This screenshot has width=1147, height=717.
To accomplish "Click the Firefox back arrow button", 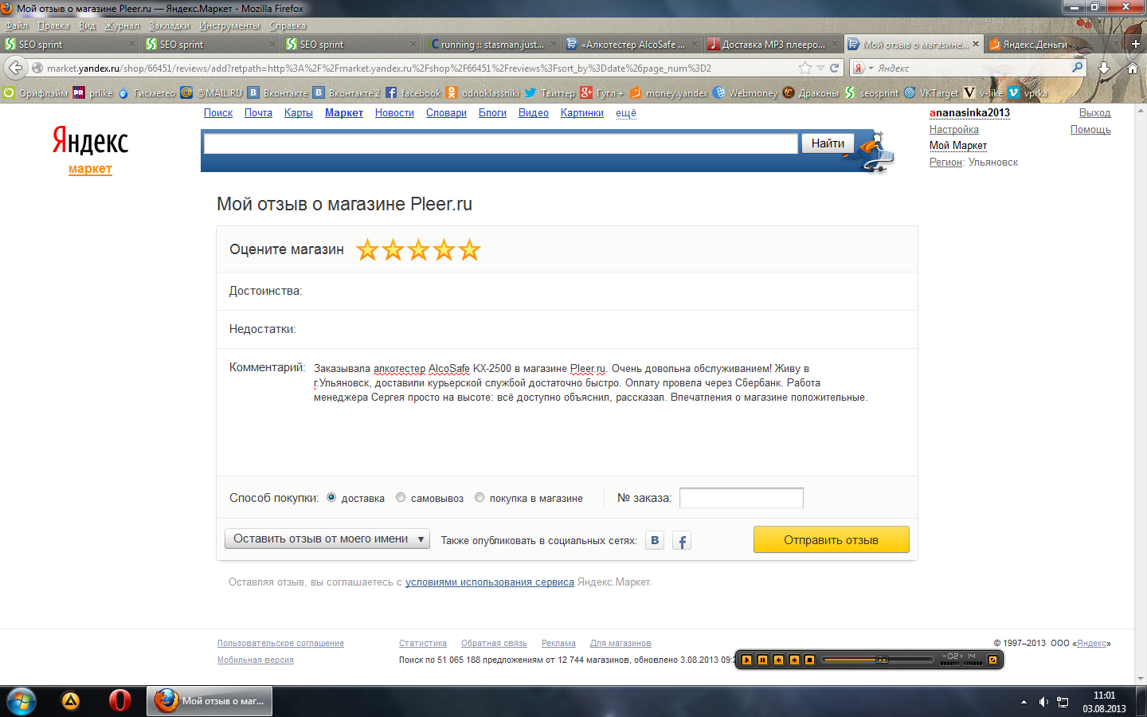I will click(x=15, y=68).
